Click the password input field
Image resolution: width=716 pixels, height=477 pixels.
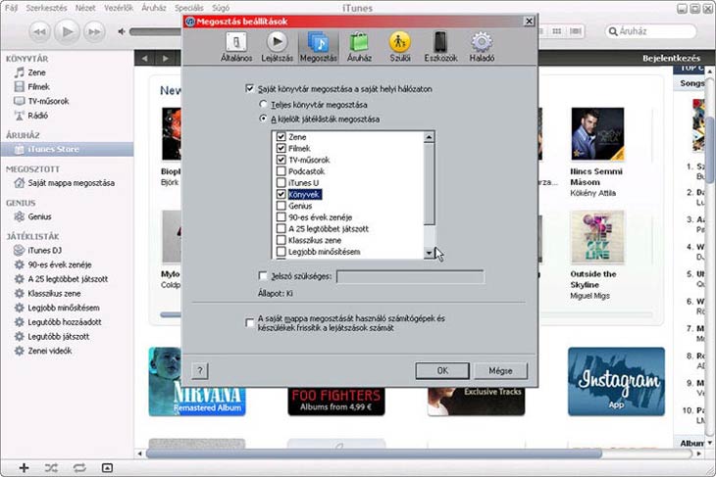pos(409,277)
